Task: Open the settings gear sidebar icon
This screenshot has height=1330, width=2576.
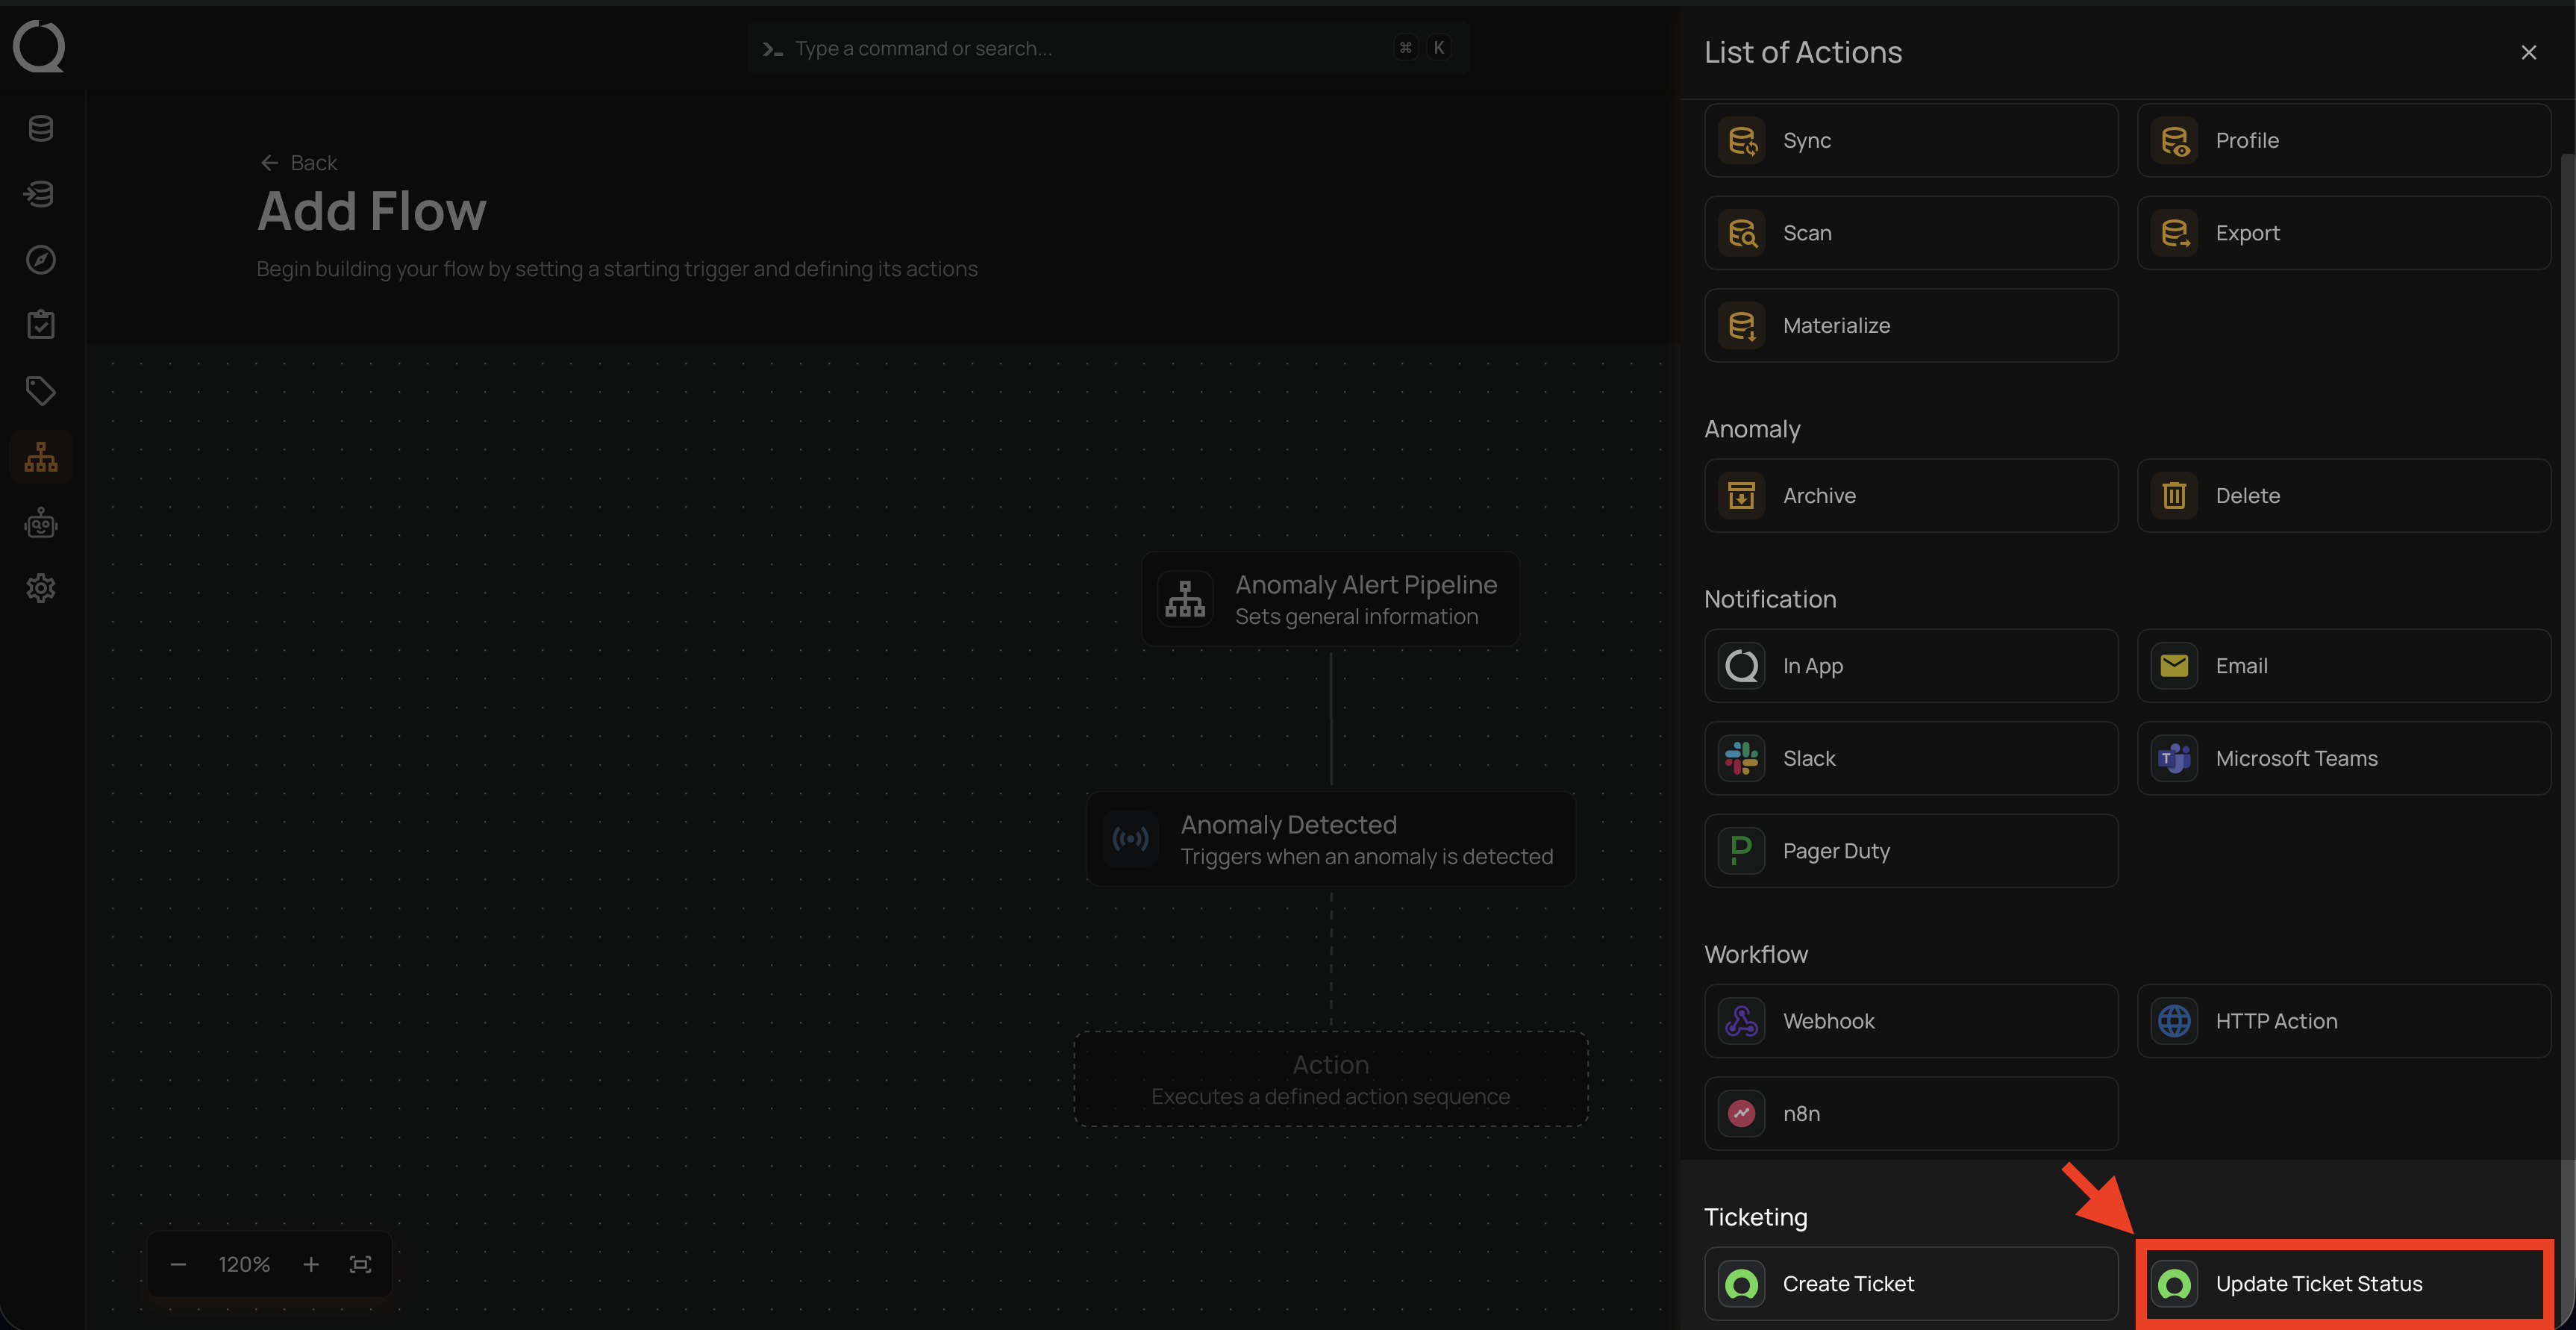Action: pos(41,588)
